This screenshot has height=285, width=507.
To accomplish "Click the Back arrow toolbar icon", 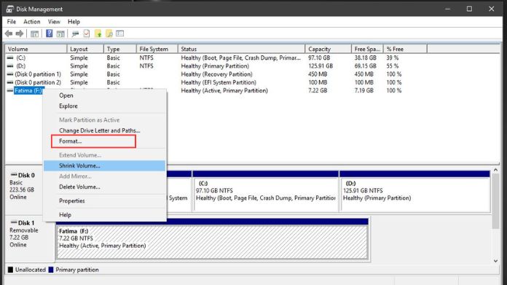I will [9, 34].
